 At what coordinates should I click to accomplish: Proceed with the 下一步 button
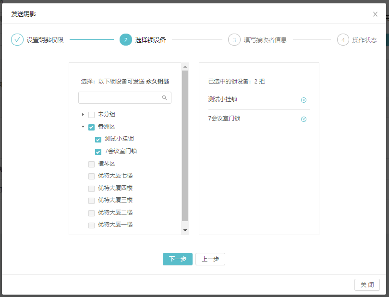(x=178, y=259)
